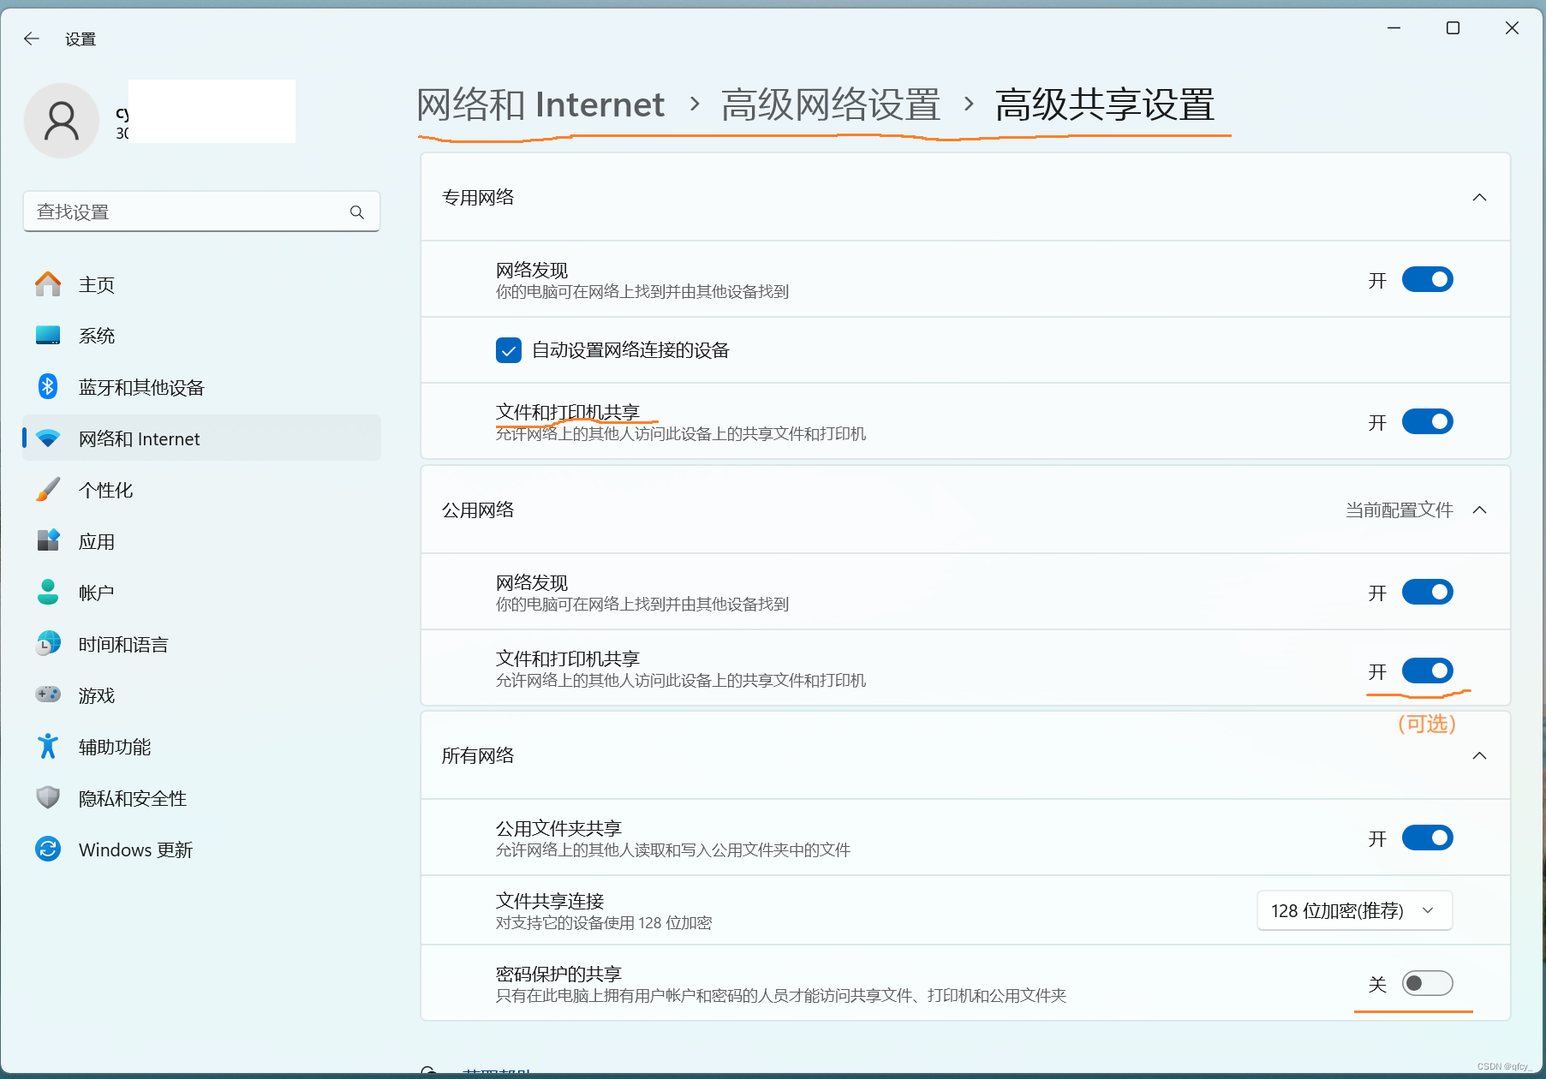Go to 时间和语言 settings

coord(201,644)
